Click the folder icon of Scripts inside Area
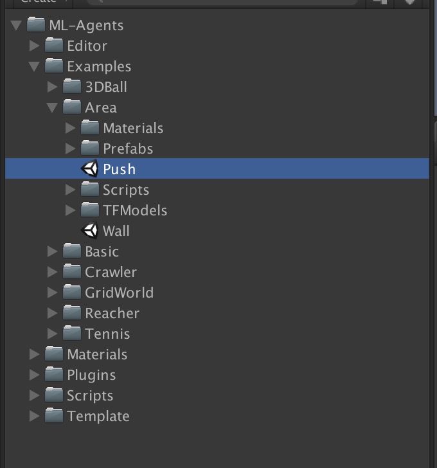 coord(90,189)
